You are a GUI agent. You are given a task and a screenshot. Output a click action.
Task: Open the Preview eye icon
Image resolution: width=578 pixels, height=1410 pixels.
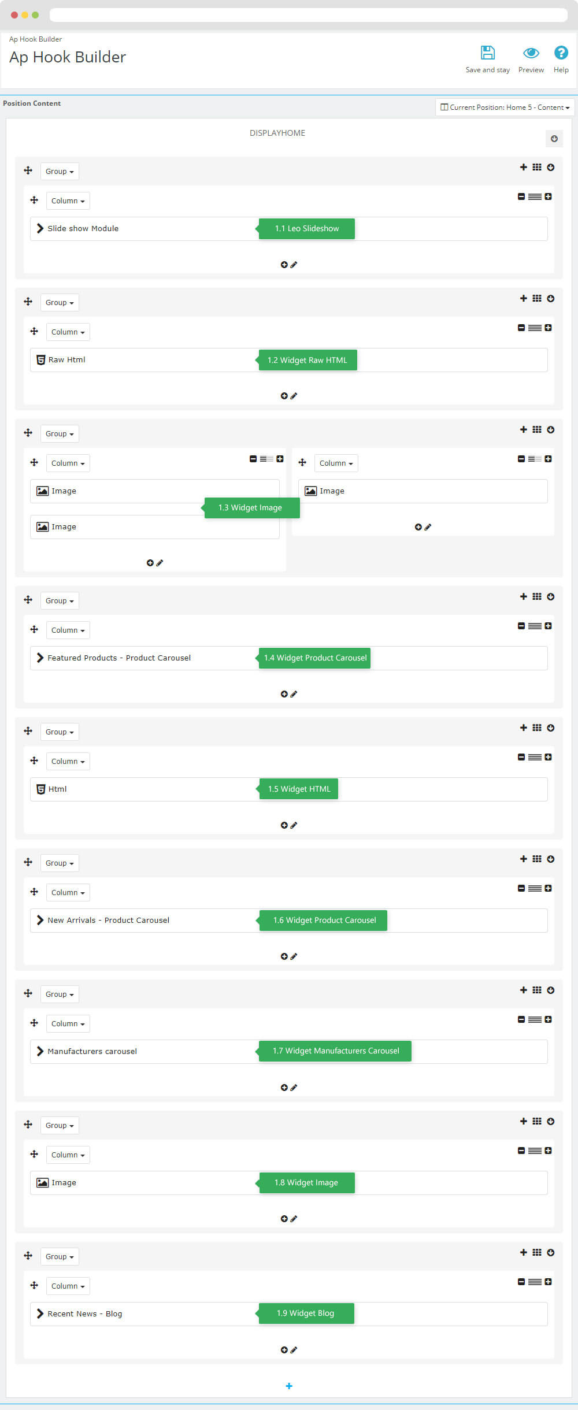tap(531, 53)
